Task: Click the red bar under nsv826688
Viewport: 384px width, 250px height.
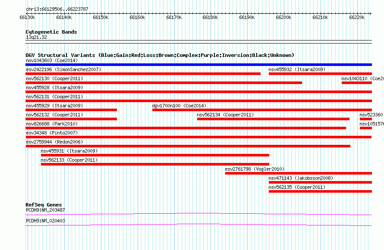Action: tap(186, 128)
